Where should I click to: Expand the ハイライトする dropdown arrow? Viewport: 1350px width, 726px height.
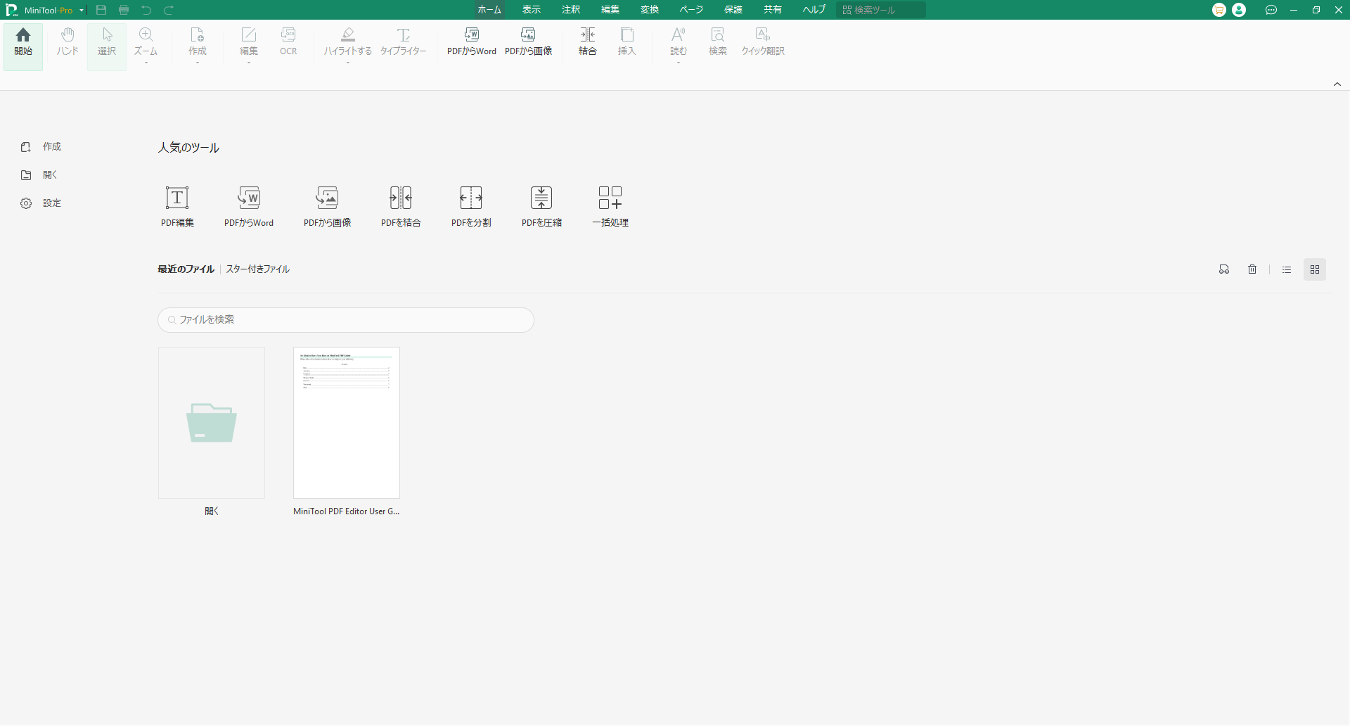coord(347,63)
